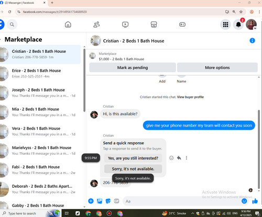Screen dimensions: 262x217
Task: Click the Messenger Facebook browser tab
Action: point(24,3)
